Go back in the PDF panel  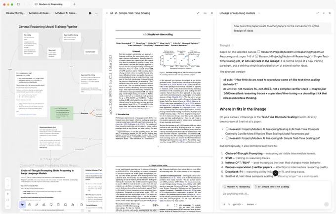(x=107, y=13)
